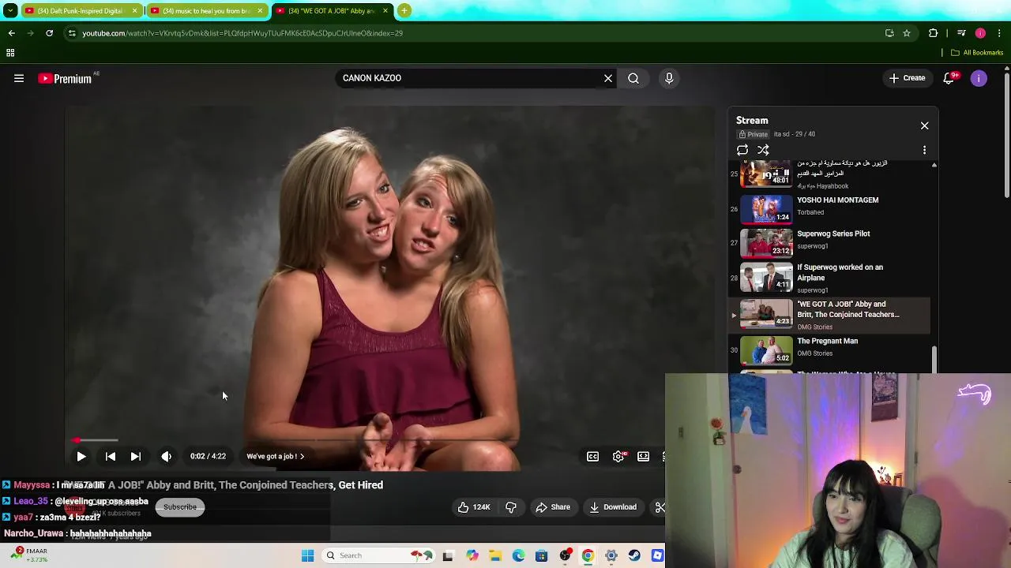
Task: Bookmark this page with star icon
Action: [x=907, y=33]
